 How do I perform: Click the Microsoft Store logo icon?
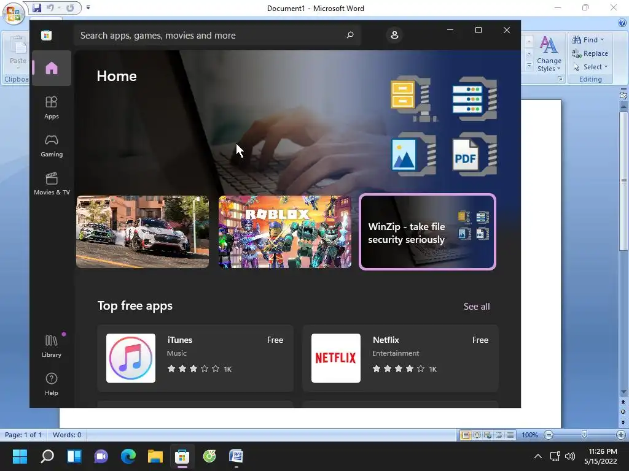pyautogui.click(x=47, y=35)
